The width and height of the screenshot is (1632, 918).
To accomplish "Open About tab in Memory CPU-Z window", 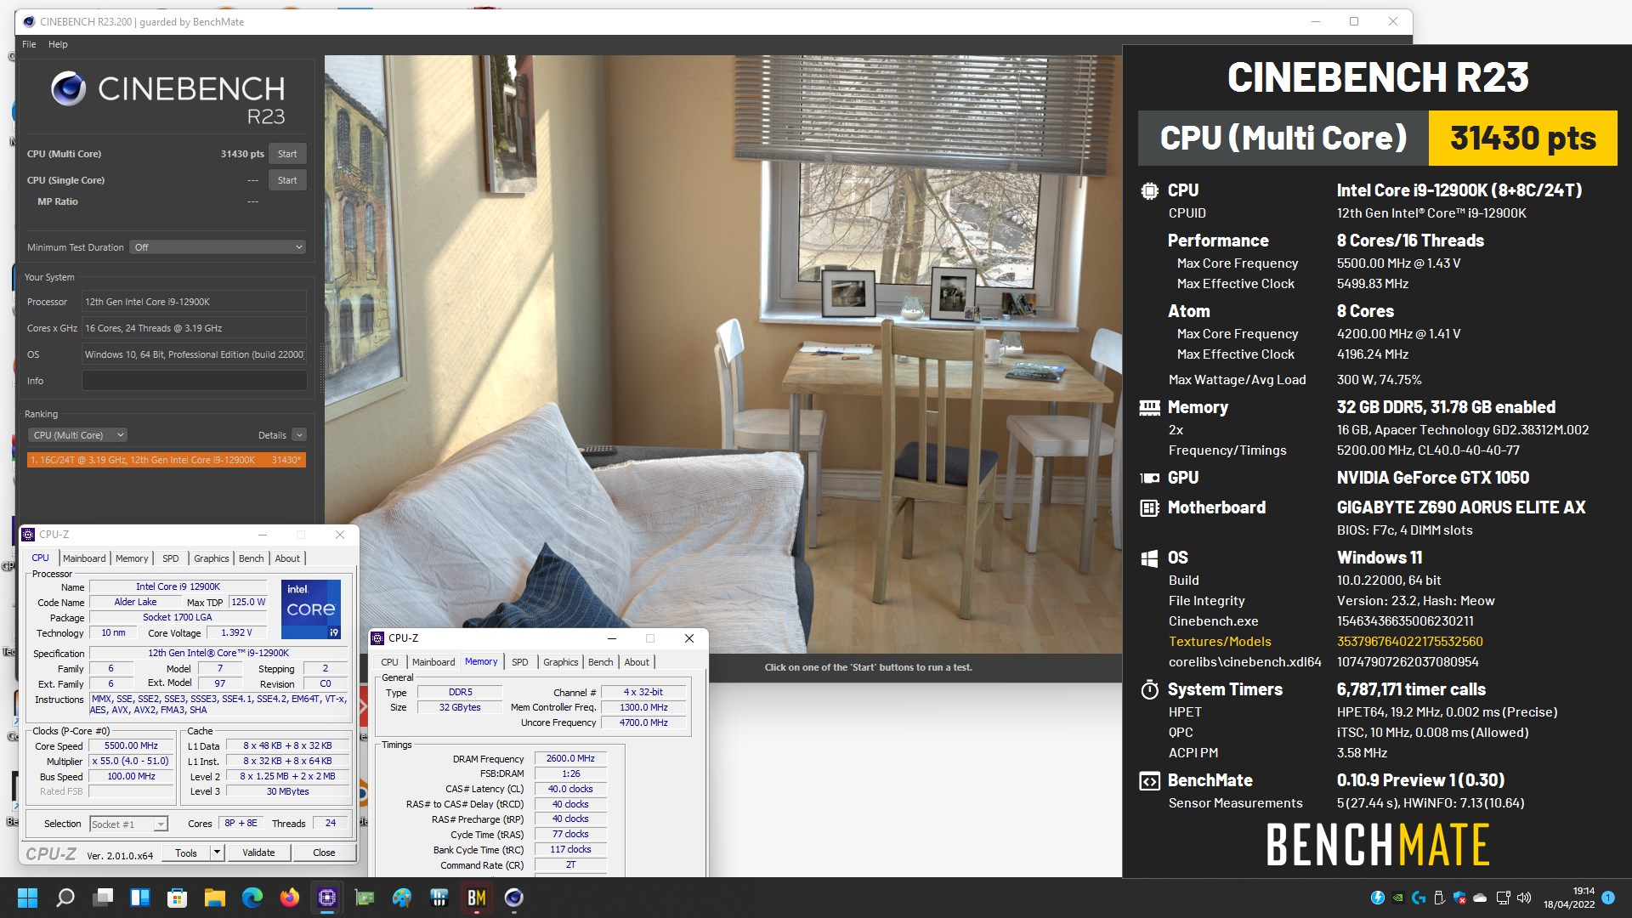I will (637, 662).
